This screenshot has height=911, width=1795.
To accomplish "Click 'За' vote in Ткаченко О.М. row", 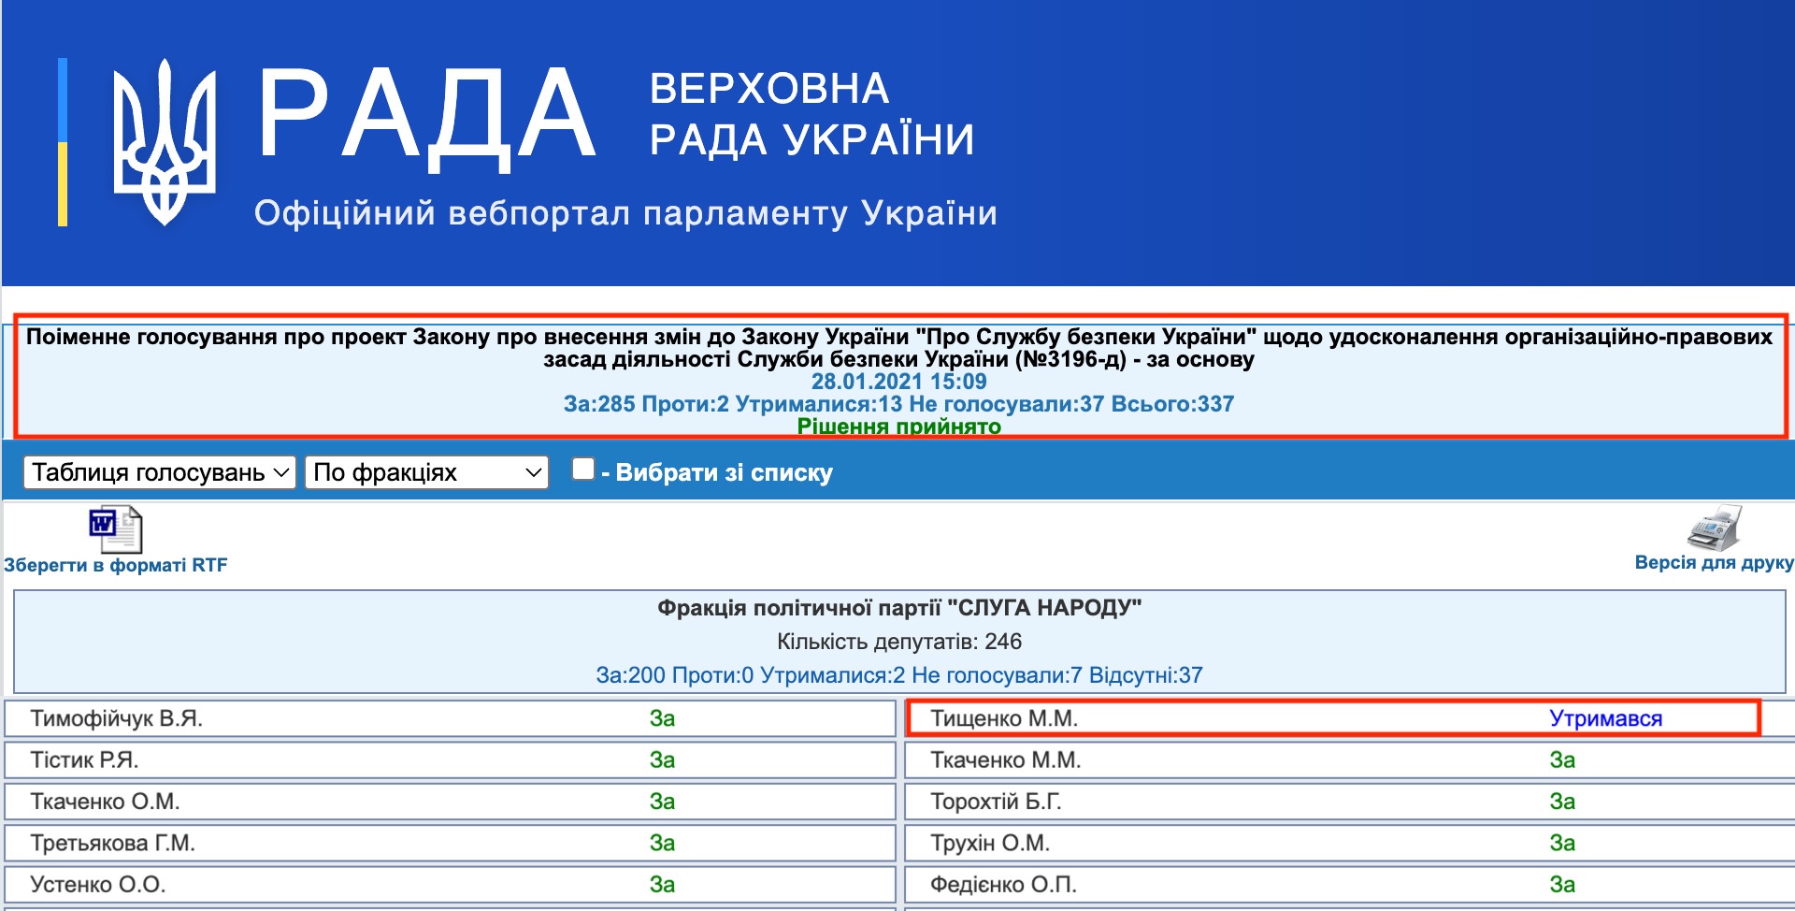I will click(662, 802).
